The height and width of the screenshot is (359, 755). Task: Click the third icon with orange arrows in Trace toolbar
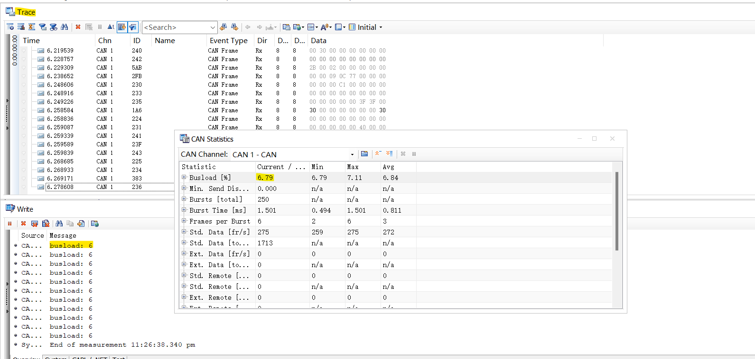[32, 27]
